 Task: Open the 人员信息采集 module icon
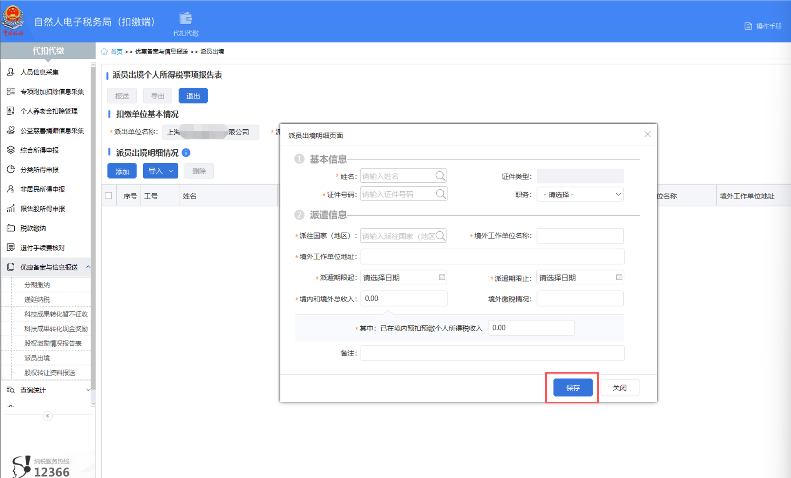[10, 72]
